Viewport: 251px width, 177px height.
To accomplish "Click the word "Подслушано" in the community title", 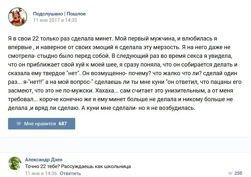I will 48,14.
